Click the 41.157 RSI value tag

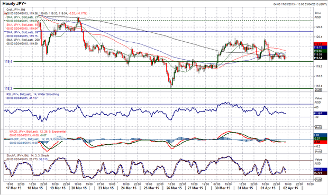pyautogui.click(x=320, y=114)
